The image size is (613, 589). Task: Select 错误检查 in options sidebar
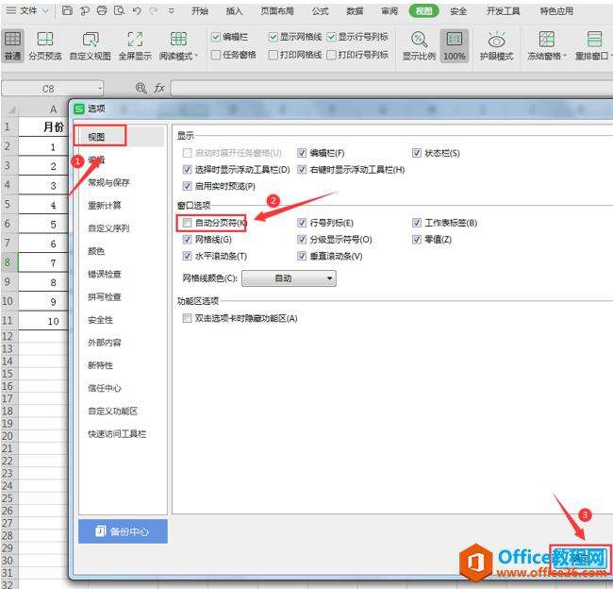(x=105, y=274)
